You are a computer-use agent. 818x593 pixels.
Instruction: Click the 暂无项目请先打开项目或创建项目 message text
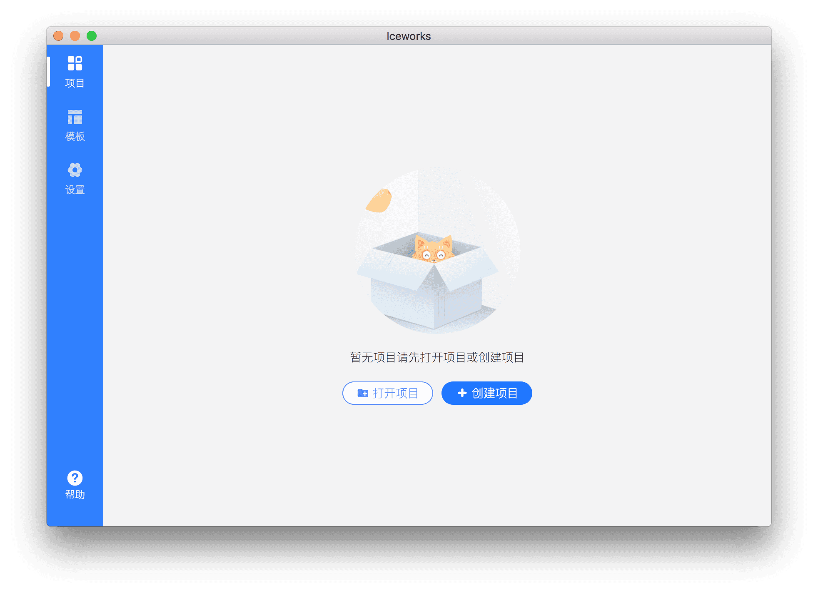coord(437,357)
